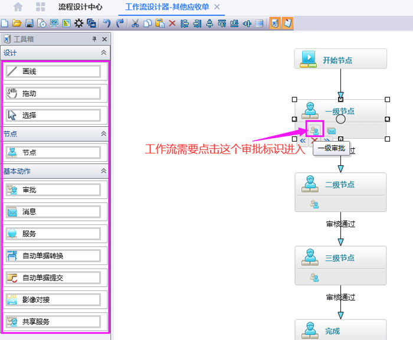Click the Save icon in the toolbar
This screenshot has width=413, height=340.
(29, 24)
